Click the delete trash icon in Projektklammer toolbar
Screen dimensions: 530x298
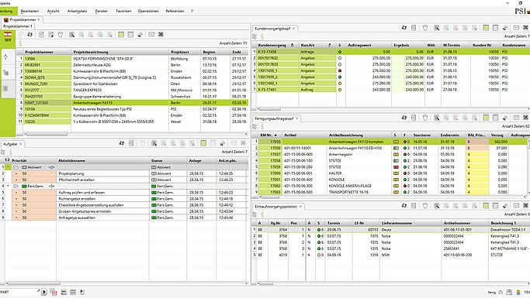click(61, 35)
